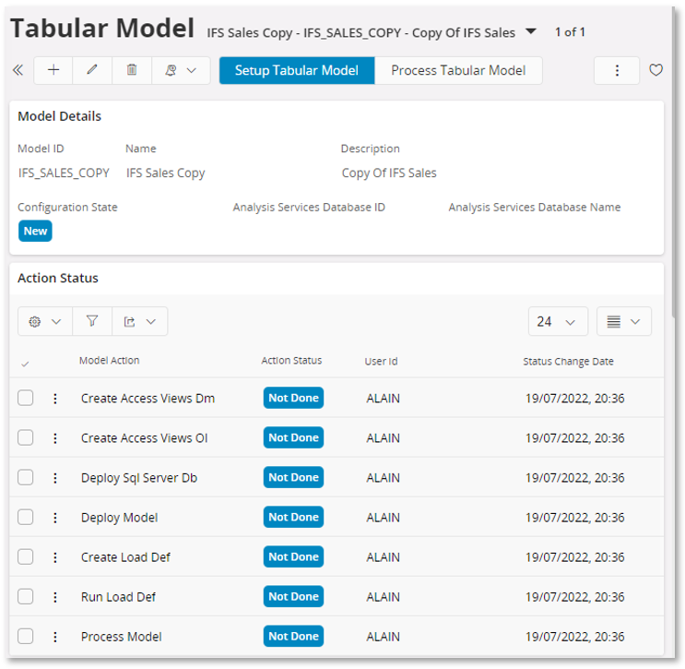Image resolution: width=685 pixels, height=669 pixels.
Task: Select the Setup Tabular Model tab
Action: coord(297,70)
